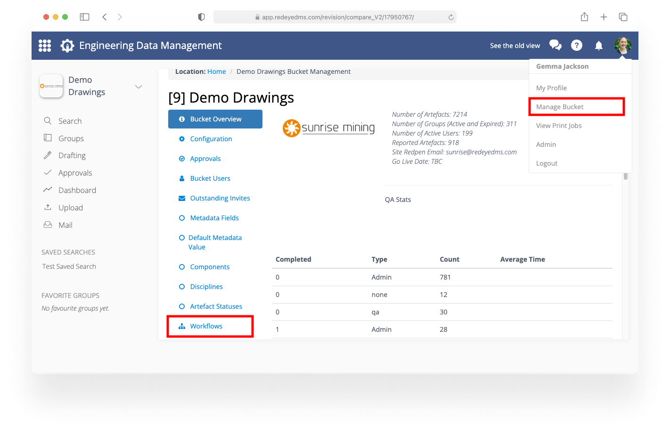Open the notifications bell

(x=599, y=46)
